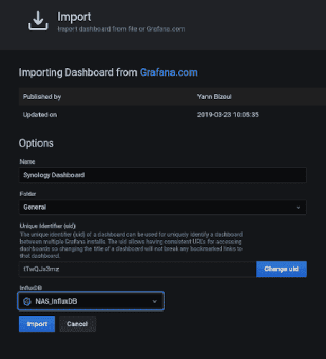The width and height of the screenshot is (326, 359).
Task: Select the Published by table row
Action: pos(172,97)
